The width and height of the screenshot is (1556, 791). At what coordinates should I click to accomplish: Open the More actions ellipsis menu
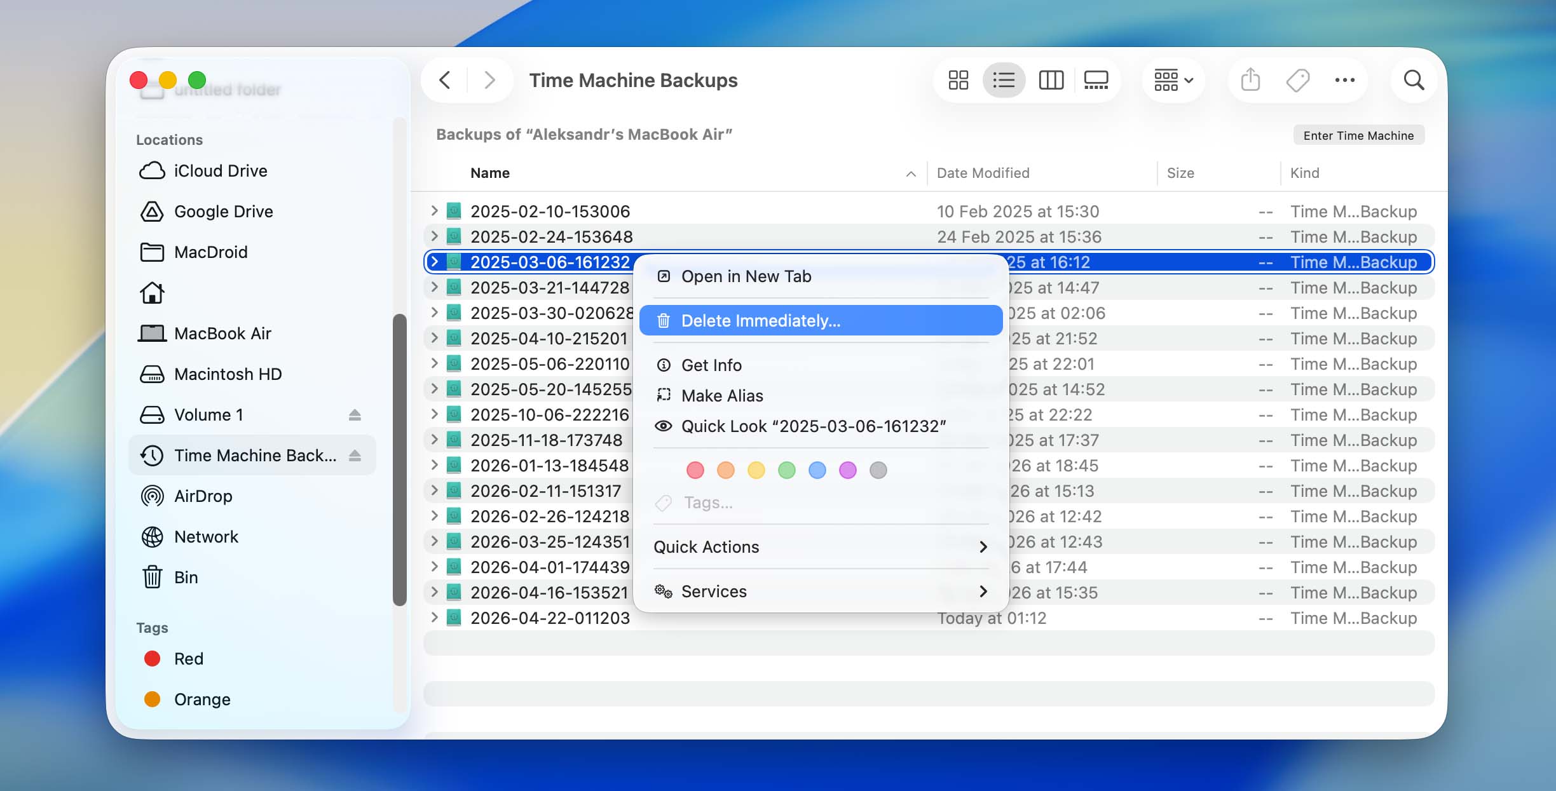click(1344, 80)
